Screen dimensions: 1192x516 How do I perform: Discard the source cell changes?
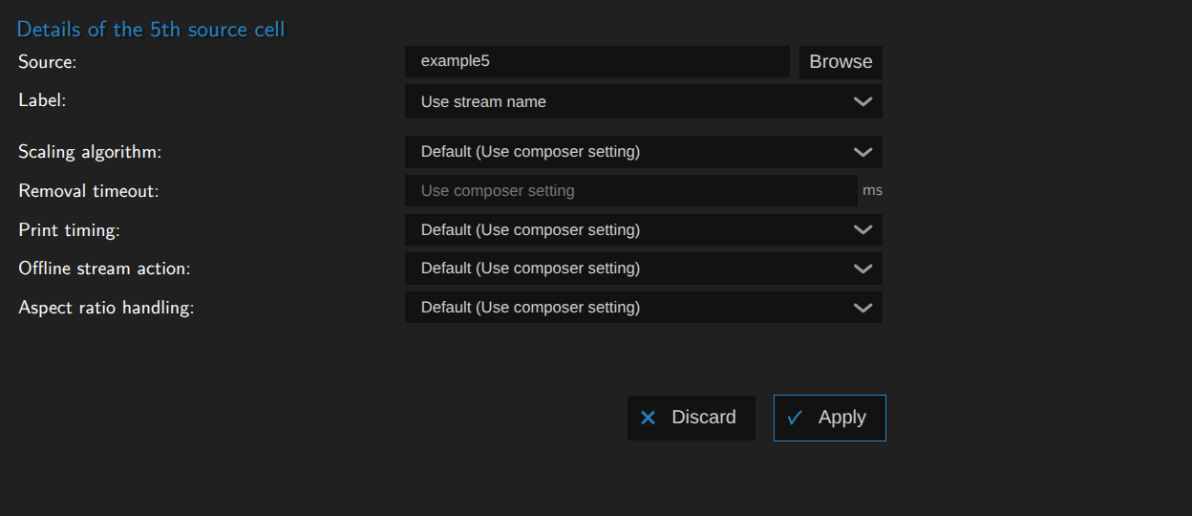tap(692, 418)
